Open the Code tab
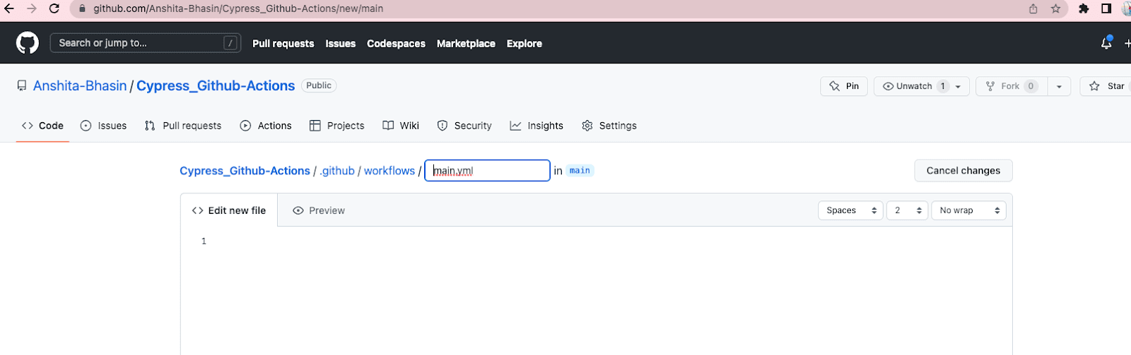Viewport: 1131px width, 355px height. 42,126
